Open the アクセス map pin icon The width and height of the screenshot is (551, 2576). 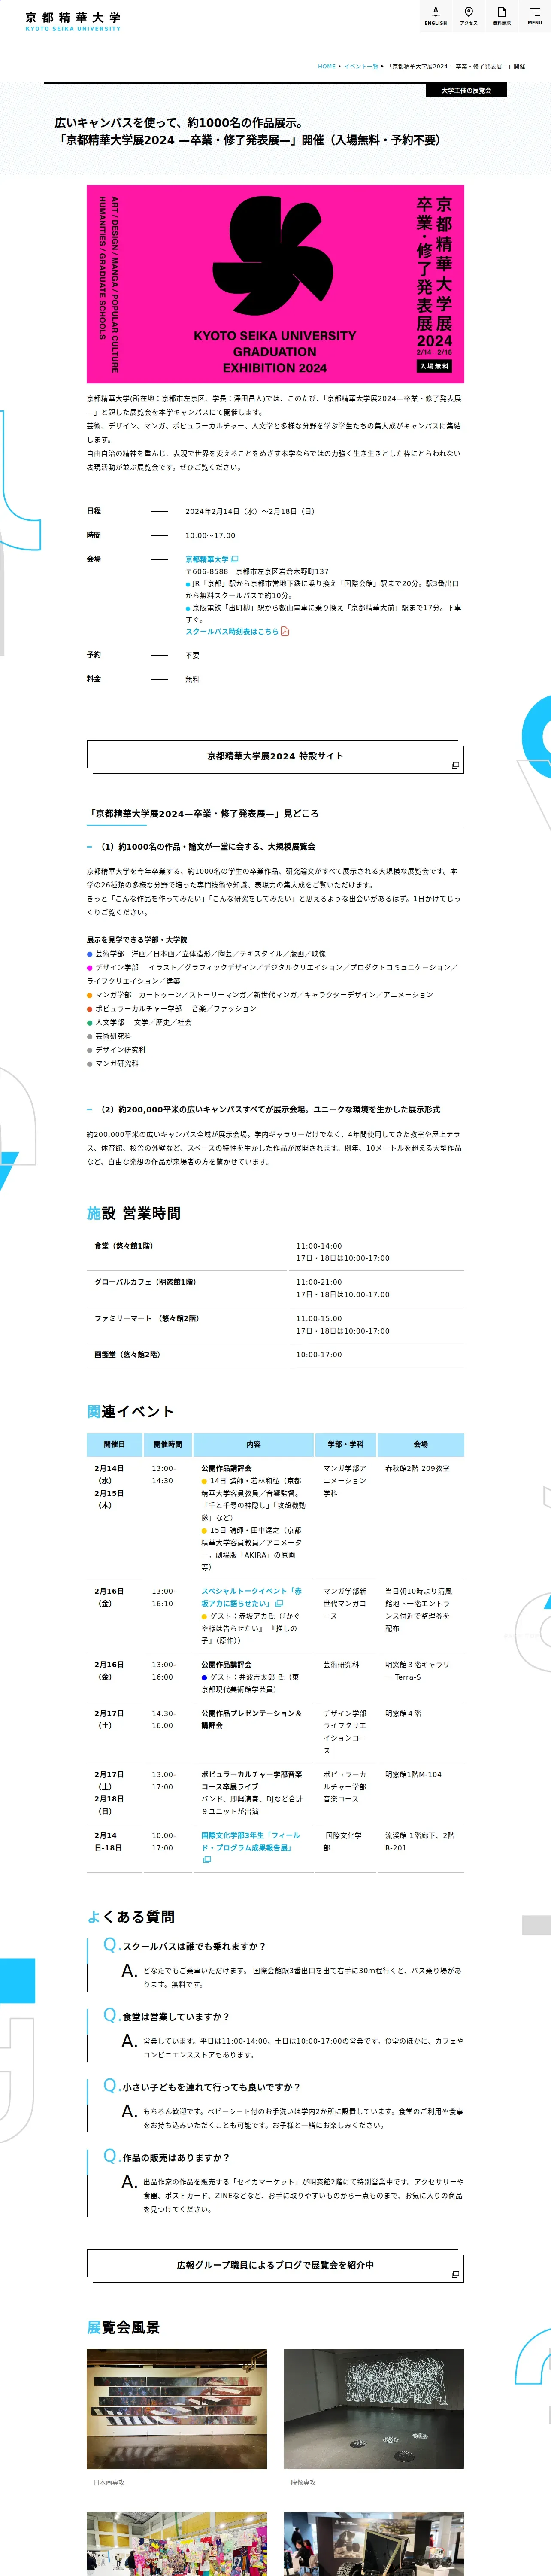click(x=468, y=15)
